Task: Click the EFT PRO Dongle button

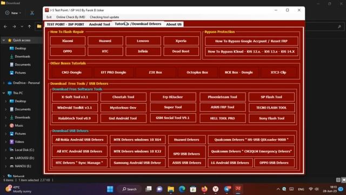Action: tap(114, 72)
